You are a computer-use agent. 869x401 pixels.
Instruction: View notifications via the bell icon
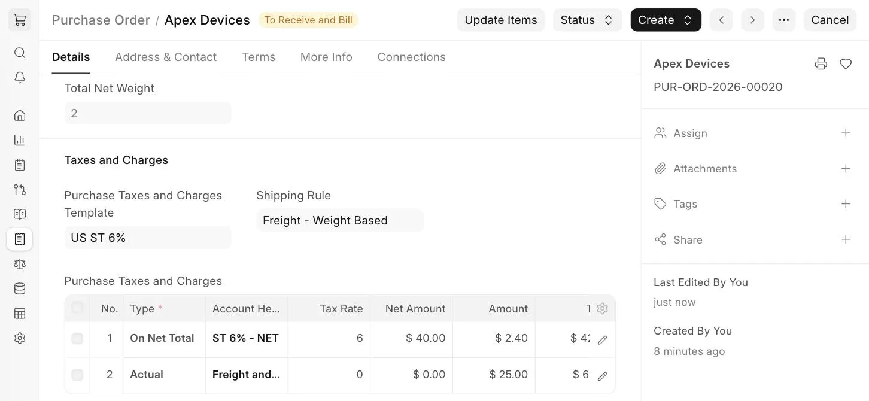tap(20, 78)
